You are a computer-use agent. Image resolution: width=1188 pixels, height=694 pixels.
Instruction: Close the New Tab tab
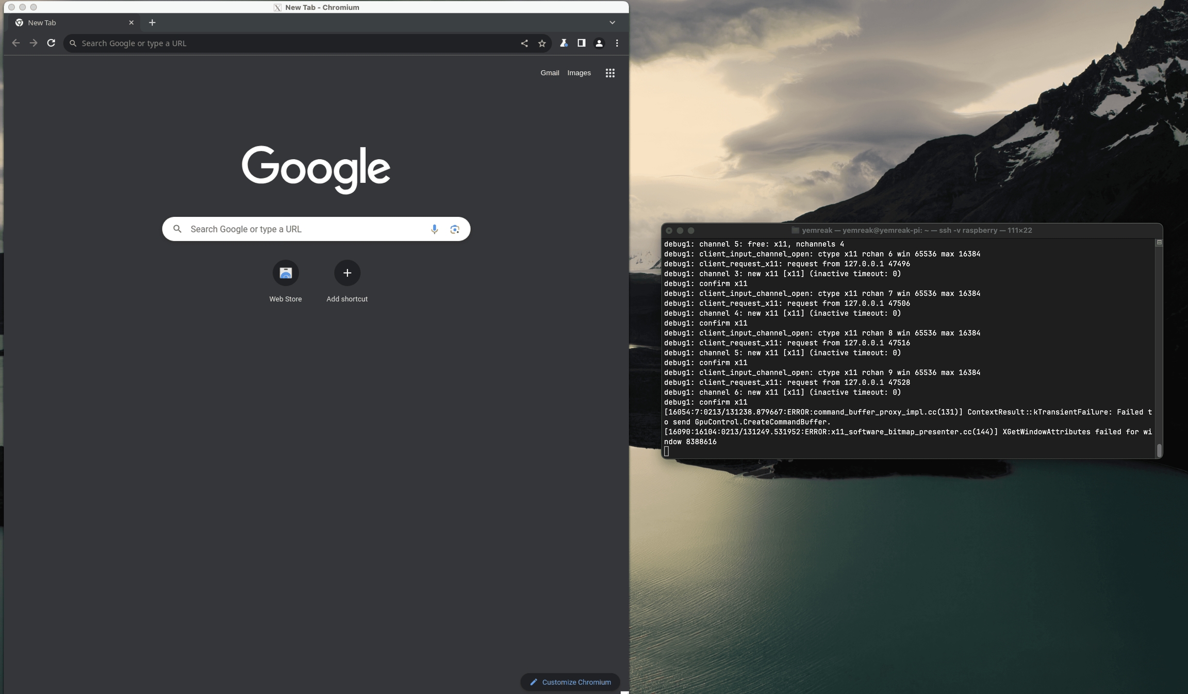pyautogui.click(x=131, y=23)
